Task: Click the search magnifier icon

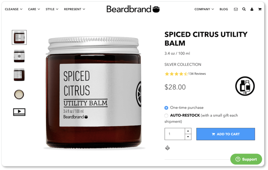Action: tap(244, 9)
